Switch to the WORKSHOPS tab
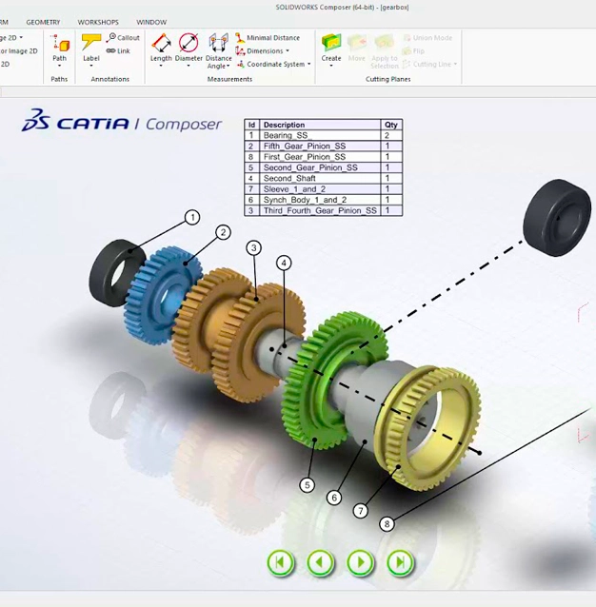The width and height of the screenshot is (596, 607). (x=98, y=22)
